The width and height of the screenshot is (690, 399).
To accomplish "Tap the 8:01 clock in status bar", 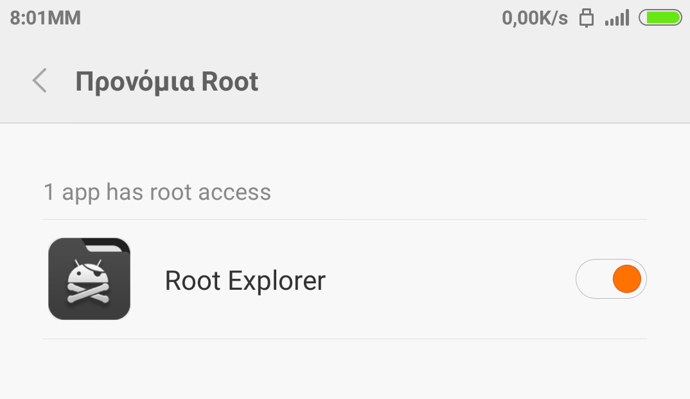I will coord(45,18).
